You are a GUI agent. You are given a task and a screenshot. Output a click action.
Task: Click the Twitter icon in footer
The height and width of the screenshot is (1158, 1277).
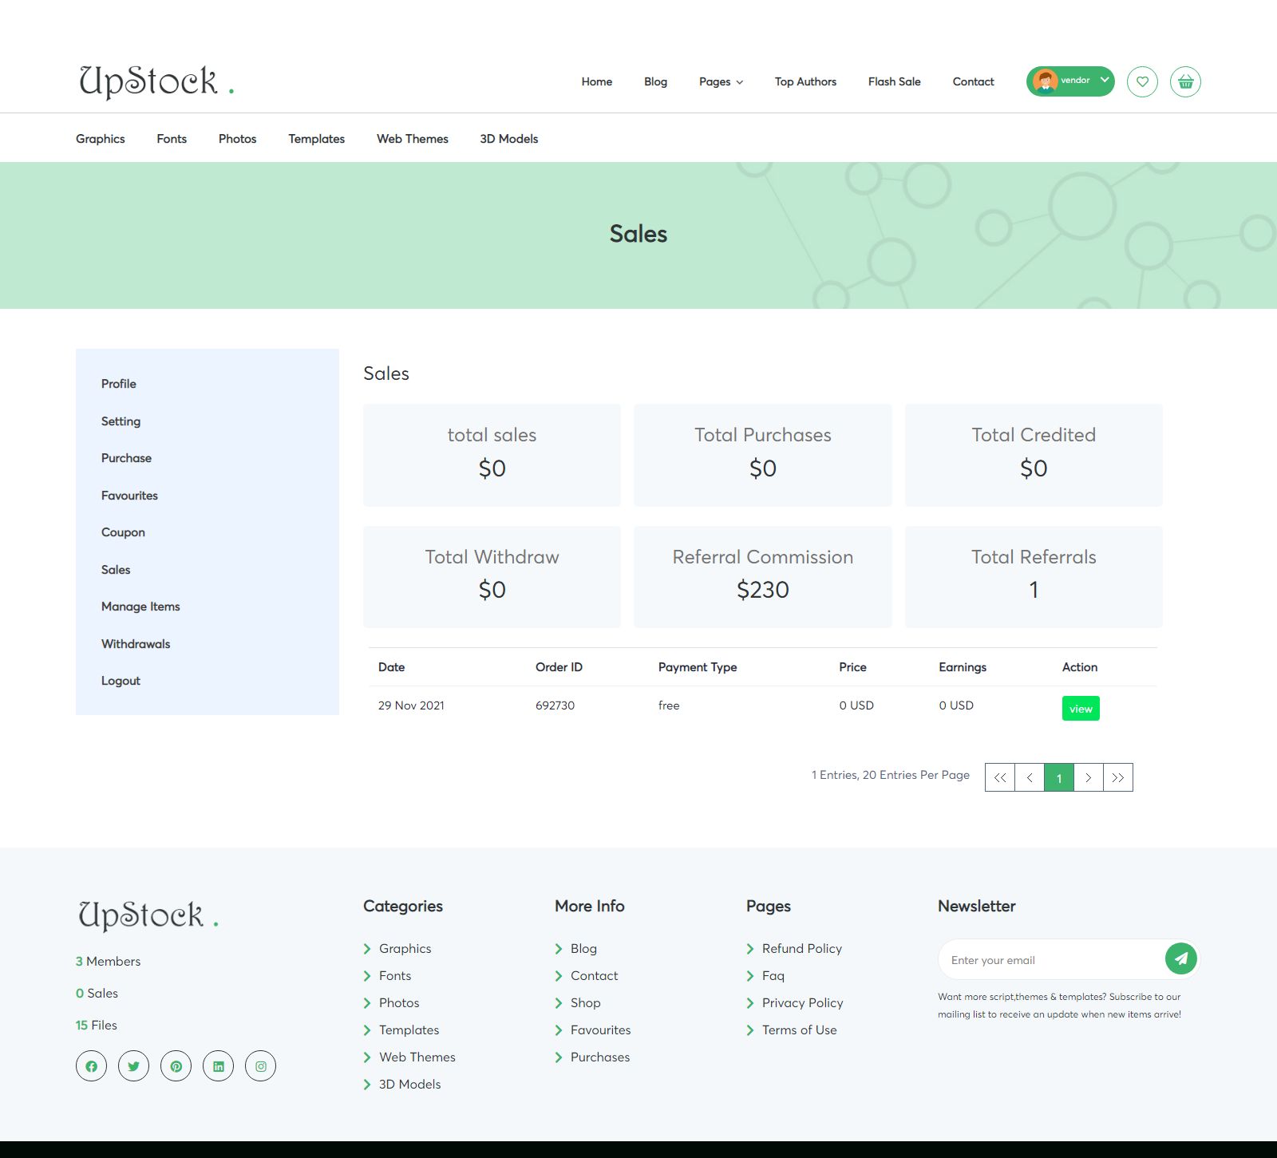[x=133, y=1066]
